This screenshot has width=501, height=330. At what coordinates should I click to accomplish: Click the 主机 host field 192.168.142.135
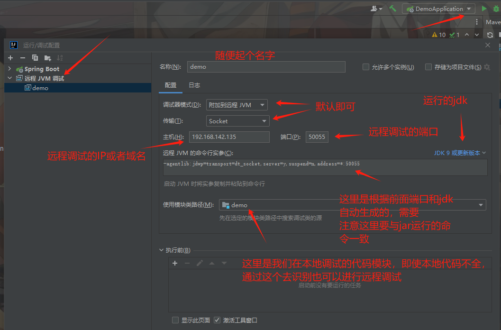[x=229, y=137]
